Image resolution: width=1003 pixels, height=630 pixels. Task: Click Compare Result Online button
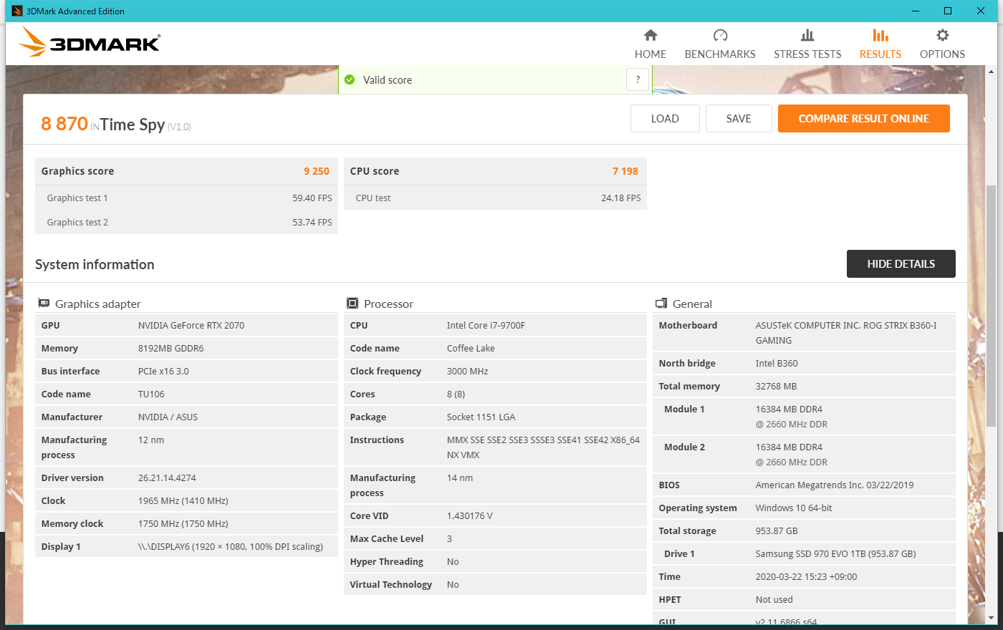(863, 119)
